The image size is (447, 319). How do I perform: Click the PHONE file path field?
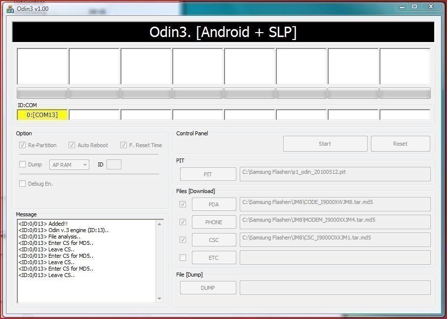click(335, 222)
